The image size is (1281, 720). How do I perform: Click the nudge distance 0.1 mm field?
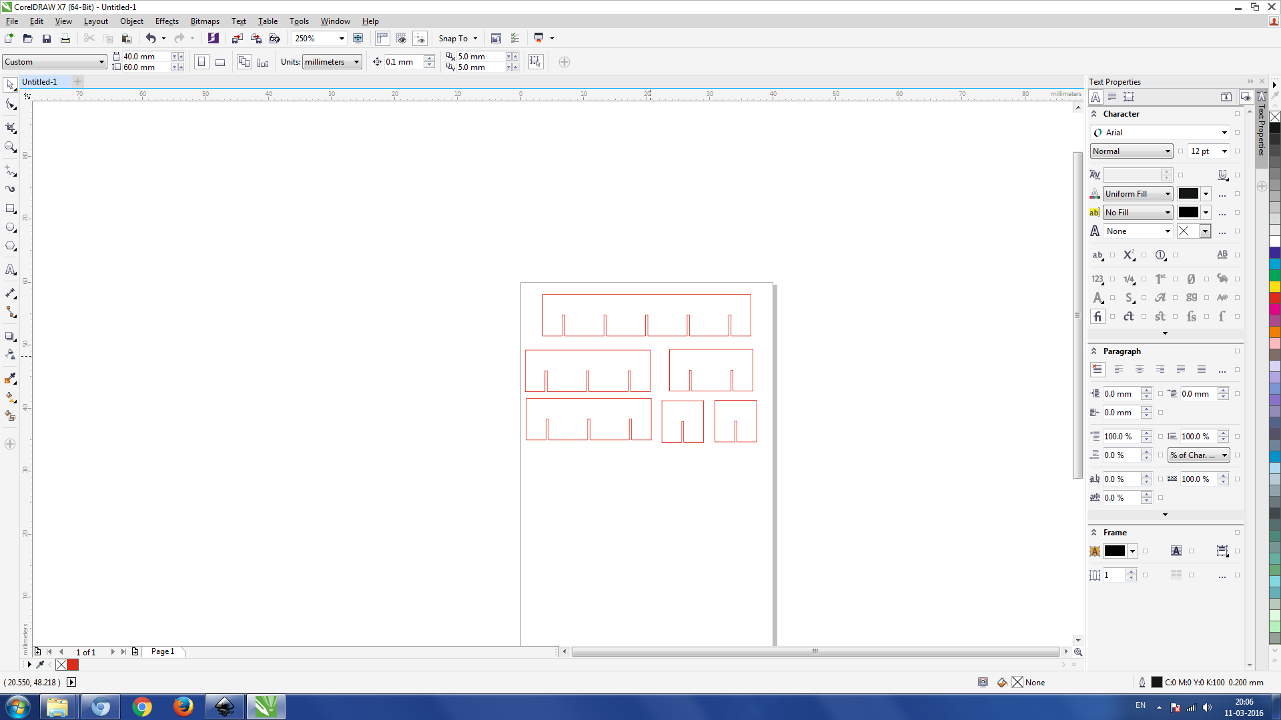coord(404,62)
